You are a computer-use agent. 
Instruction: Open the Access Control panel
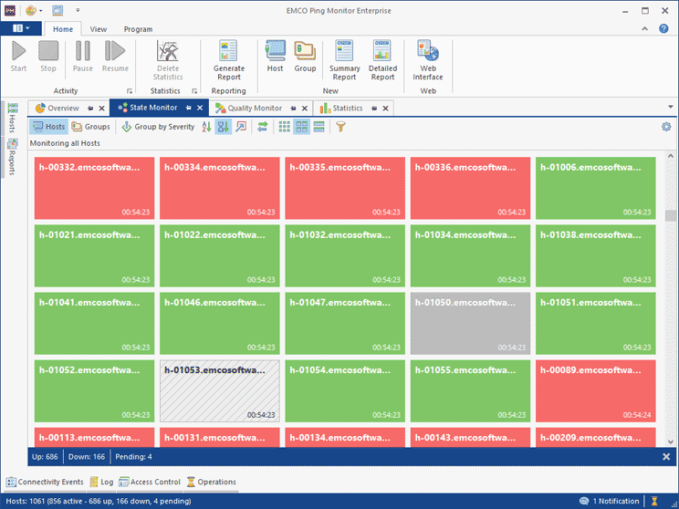pos(150,482)
